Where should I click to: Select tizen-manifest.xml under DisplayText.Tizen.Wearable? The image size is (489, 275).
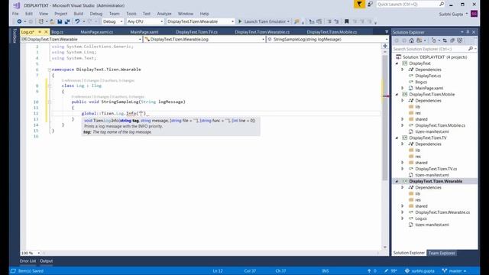[x=432, y=225]
